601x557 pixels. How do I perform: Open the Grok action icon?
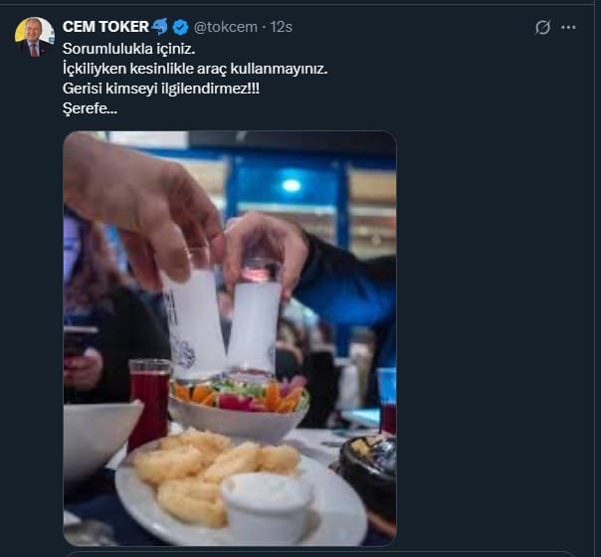point(542,28)
